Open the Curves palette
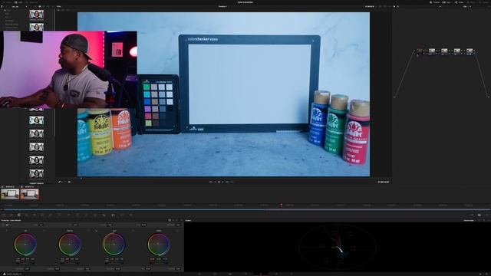491x276 pixels. point(51,215)
